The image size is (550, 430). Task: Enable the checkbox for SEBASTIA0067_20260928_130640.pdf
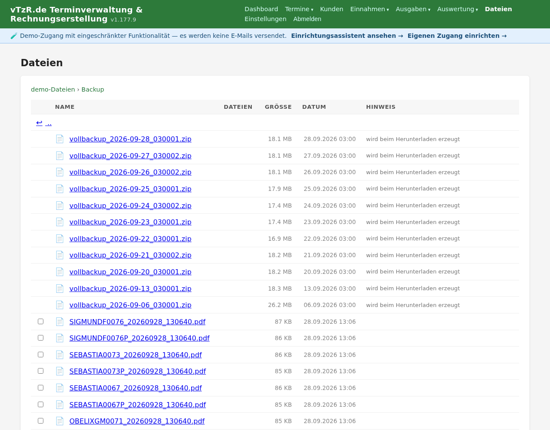[41, 387]
